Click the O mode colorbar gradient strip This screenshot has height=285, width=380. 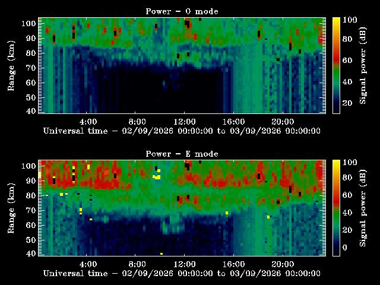pos(336,65)
